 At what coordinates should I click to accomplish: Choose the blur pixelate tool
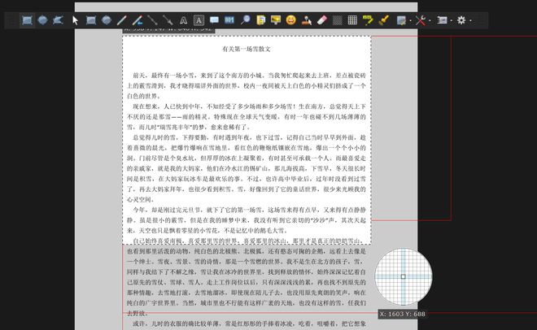[x=338, y=20]
